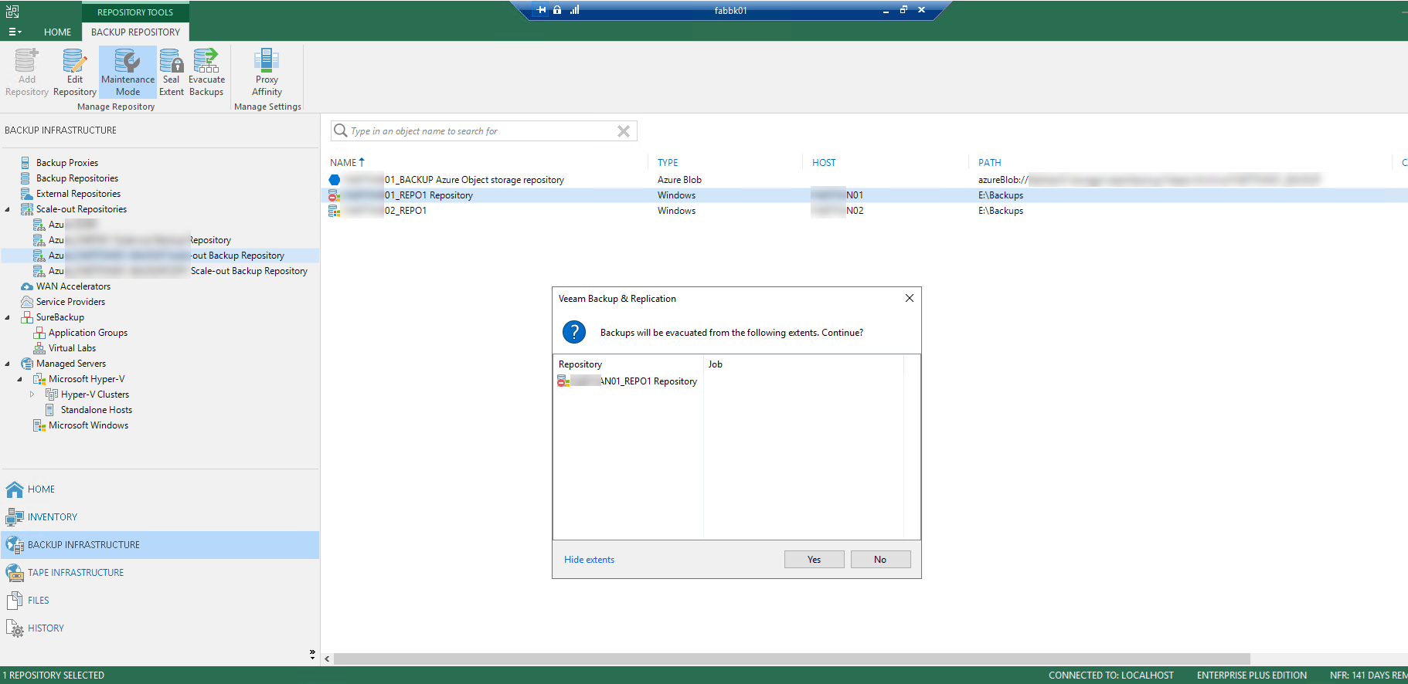The height and width of the screenshot is (684, 1408).
Task: Click the Azure Blob cell in TYPE column
Action: (679, 180)
